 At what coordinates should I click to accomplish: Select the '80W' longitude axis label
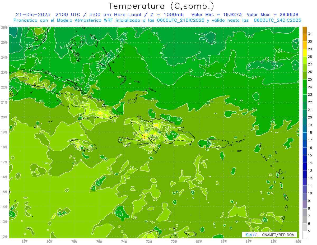pyautogui.click(x=49, y=241)
